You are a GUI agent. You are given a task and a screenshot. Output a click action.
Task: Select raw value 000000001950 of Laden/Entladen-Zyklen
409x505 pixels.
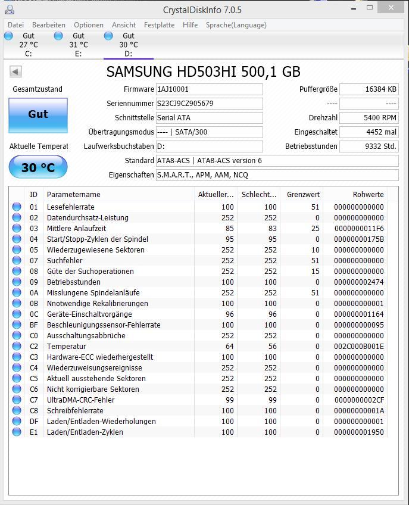coord(359,432)
